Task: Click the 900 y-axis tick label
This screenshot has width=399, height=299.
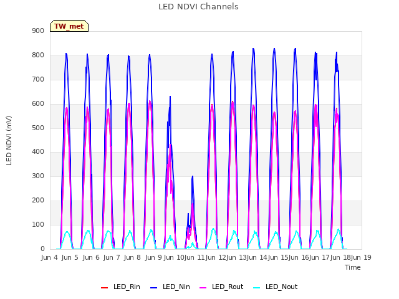Action: click(38, 31)
